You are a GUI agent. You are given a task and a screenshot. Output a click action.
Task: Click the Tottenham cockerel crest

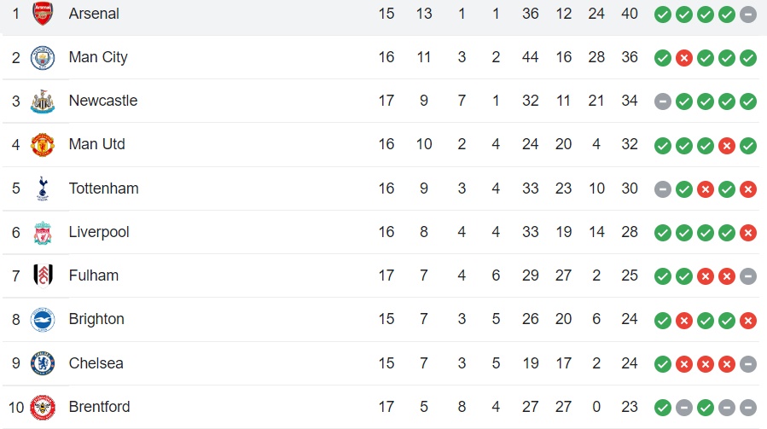click(43, 188)
